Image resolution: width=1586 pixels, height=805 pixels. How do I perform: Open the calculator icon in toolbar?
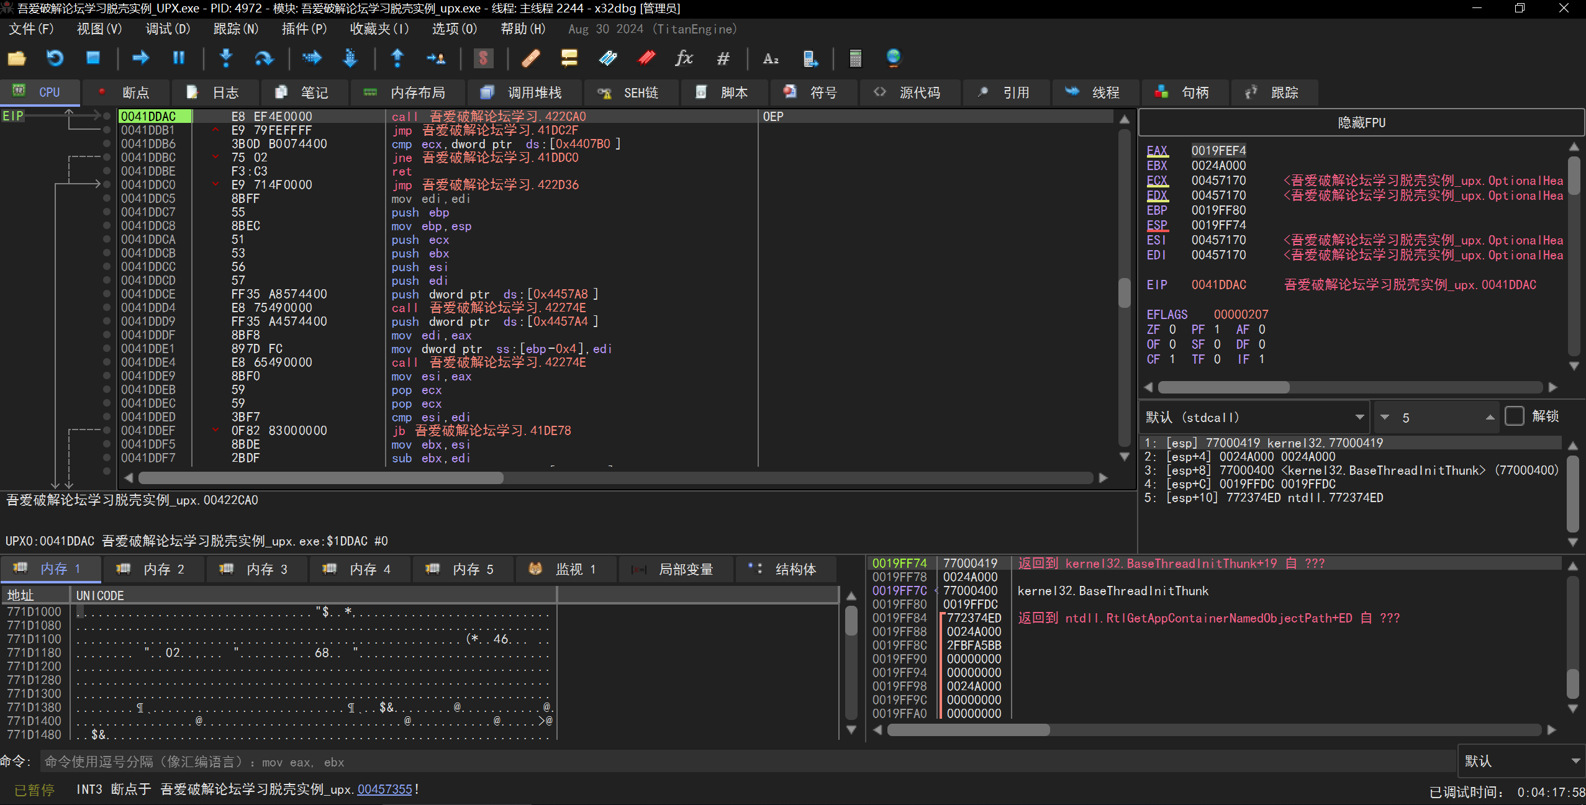click(855, 58)
